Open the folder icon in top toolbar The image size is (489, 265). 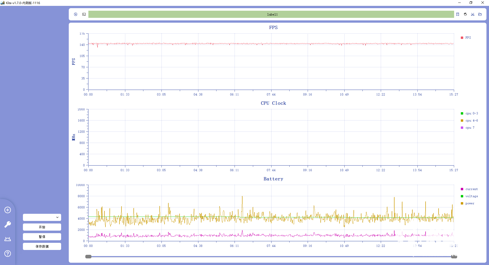pos(480,14)
